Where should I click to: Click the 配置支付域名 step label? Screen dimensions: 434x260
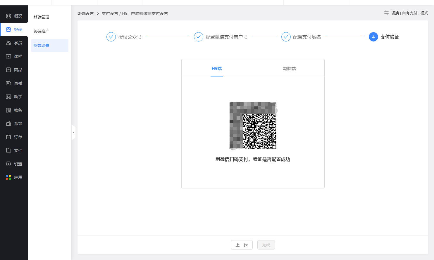(x=307, y=37)
